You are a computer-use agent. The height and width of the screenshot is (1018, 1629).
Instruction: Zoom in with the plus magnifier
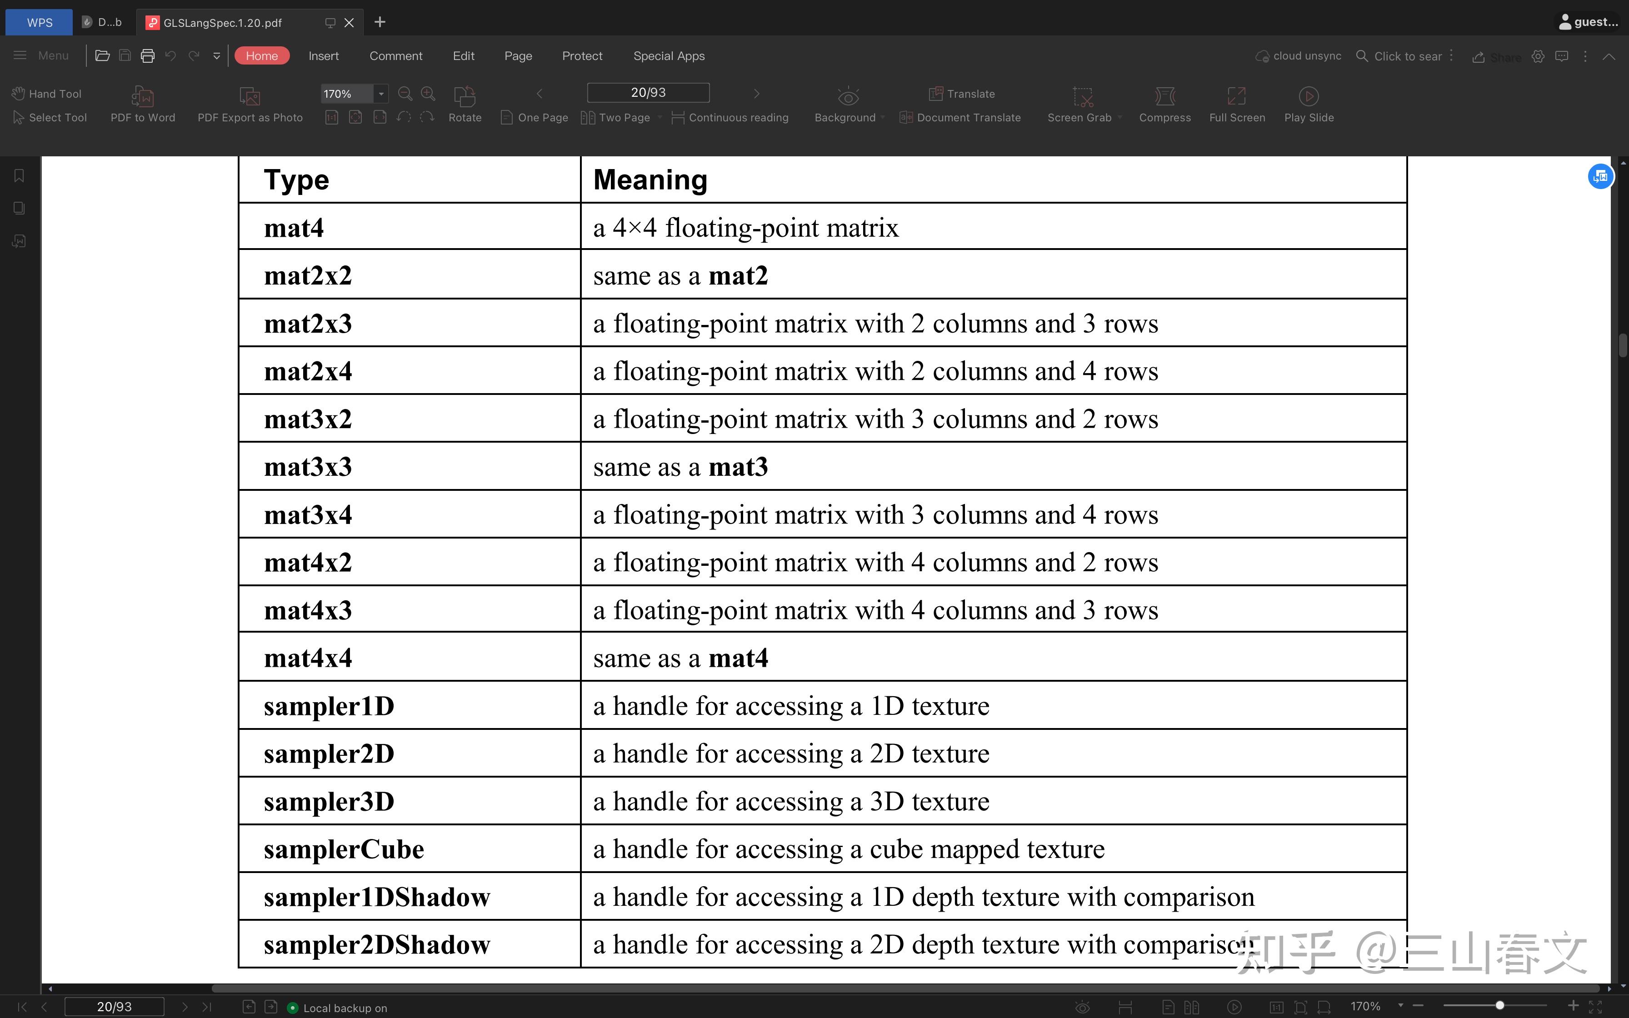coord(428,94)
